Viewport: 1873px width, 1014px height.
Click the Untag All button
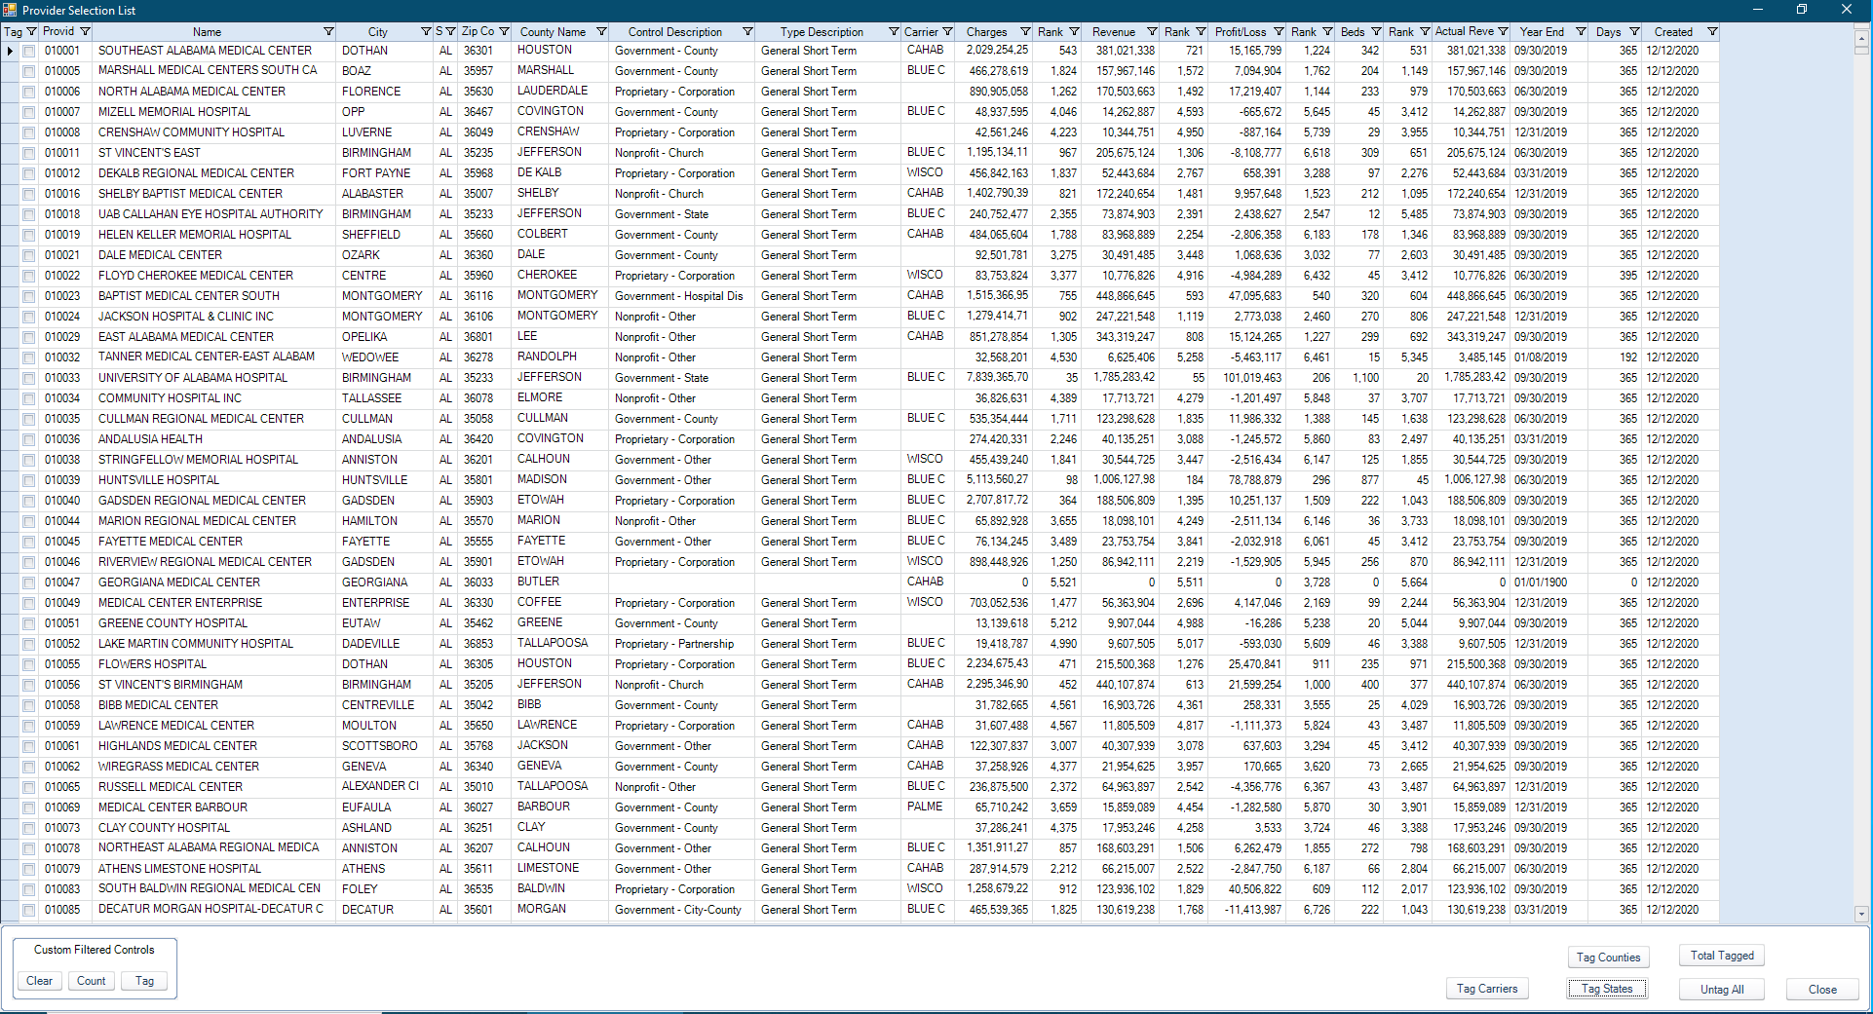pyautogui.click(x=1721, y=989)
